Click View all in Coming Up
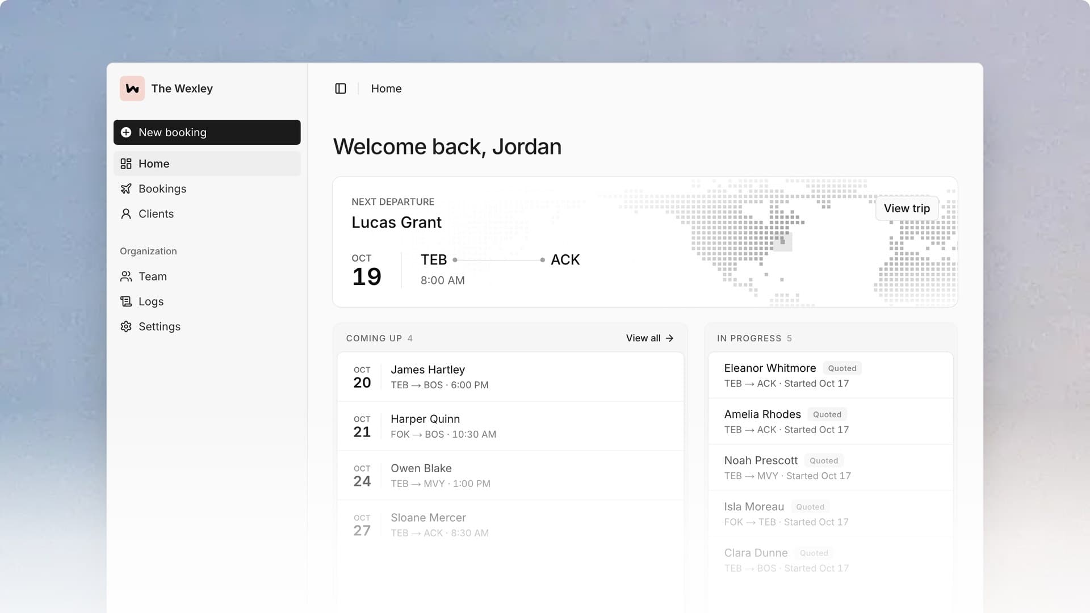1090x613 pixels. (649, 338)
